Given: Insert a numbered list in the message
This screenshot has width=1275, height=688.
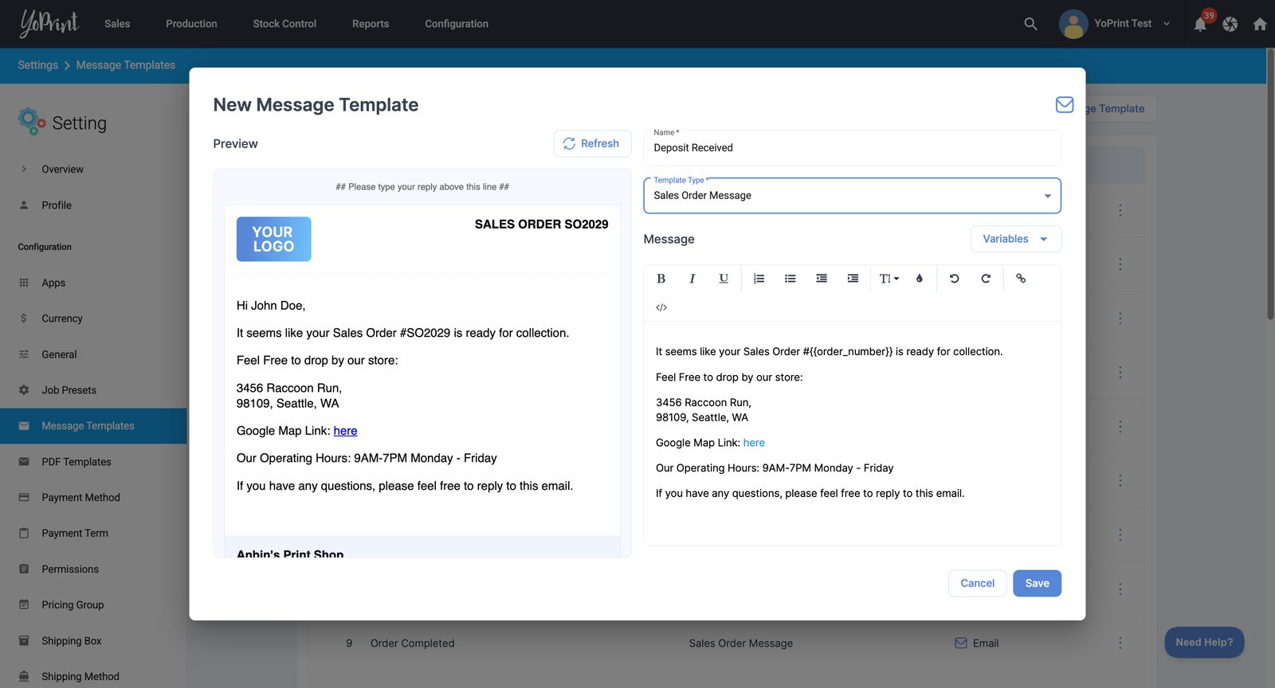Looking at the screenshot, I should pos(759,279).
